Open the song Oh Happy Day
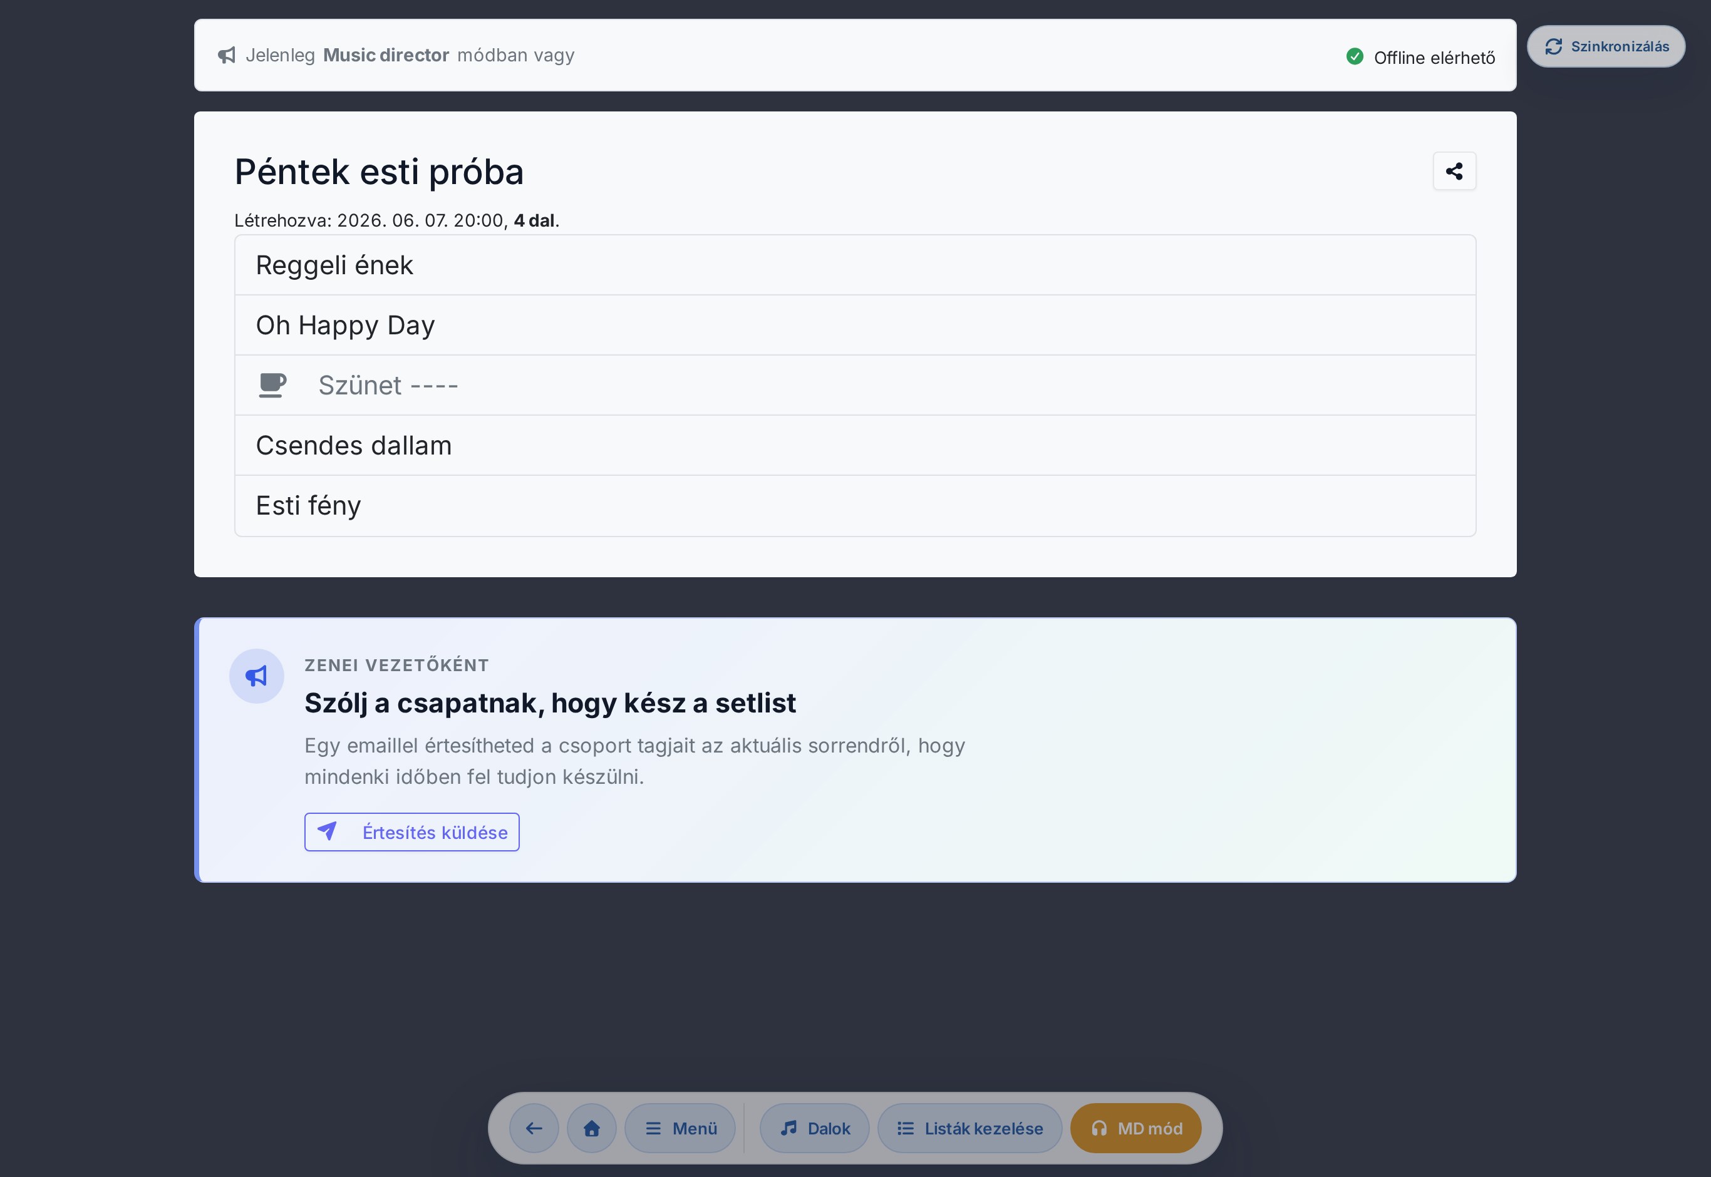Image resolution: width=1711 pixels, height=1177 pixels. point(855,325)
